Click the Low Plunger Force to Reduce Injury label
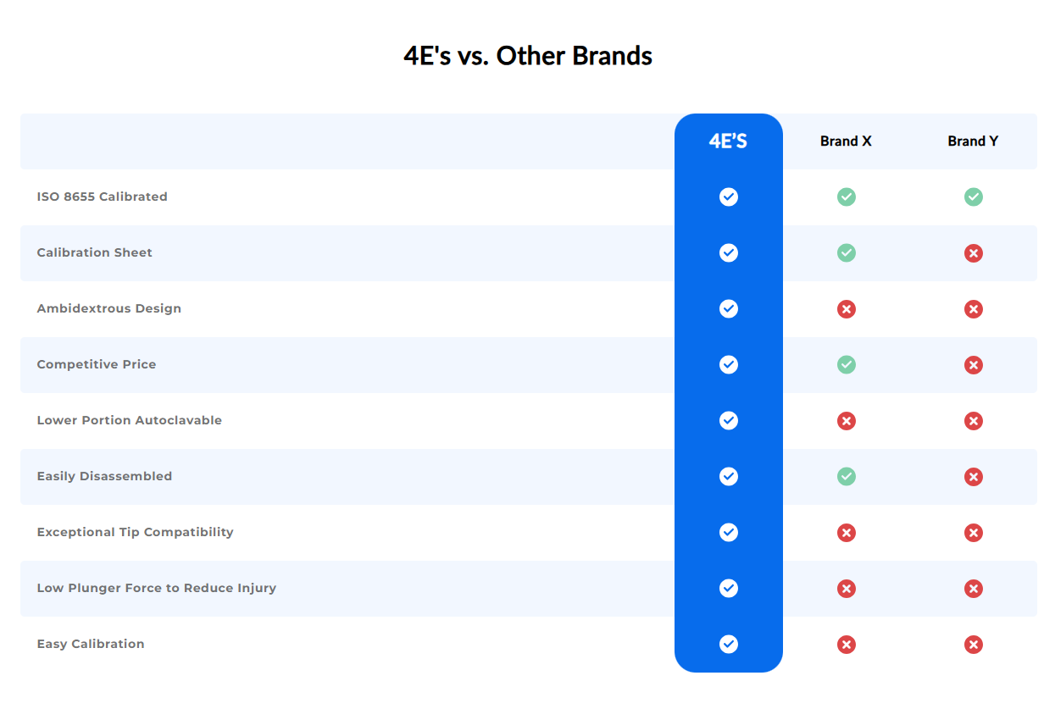The width and height of the screenshot is (1044, 720). [157, 588]
